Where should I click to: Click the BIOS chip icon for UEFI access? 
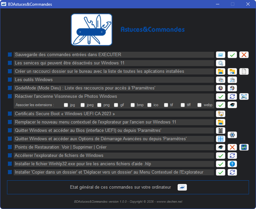coord(220,131)
